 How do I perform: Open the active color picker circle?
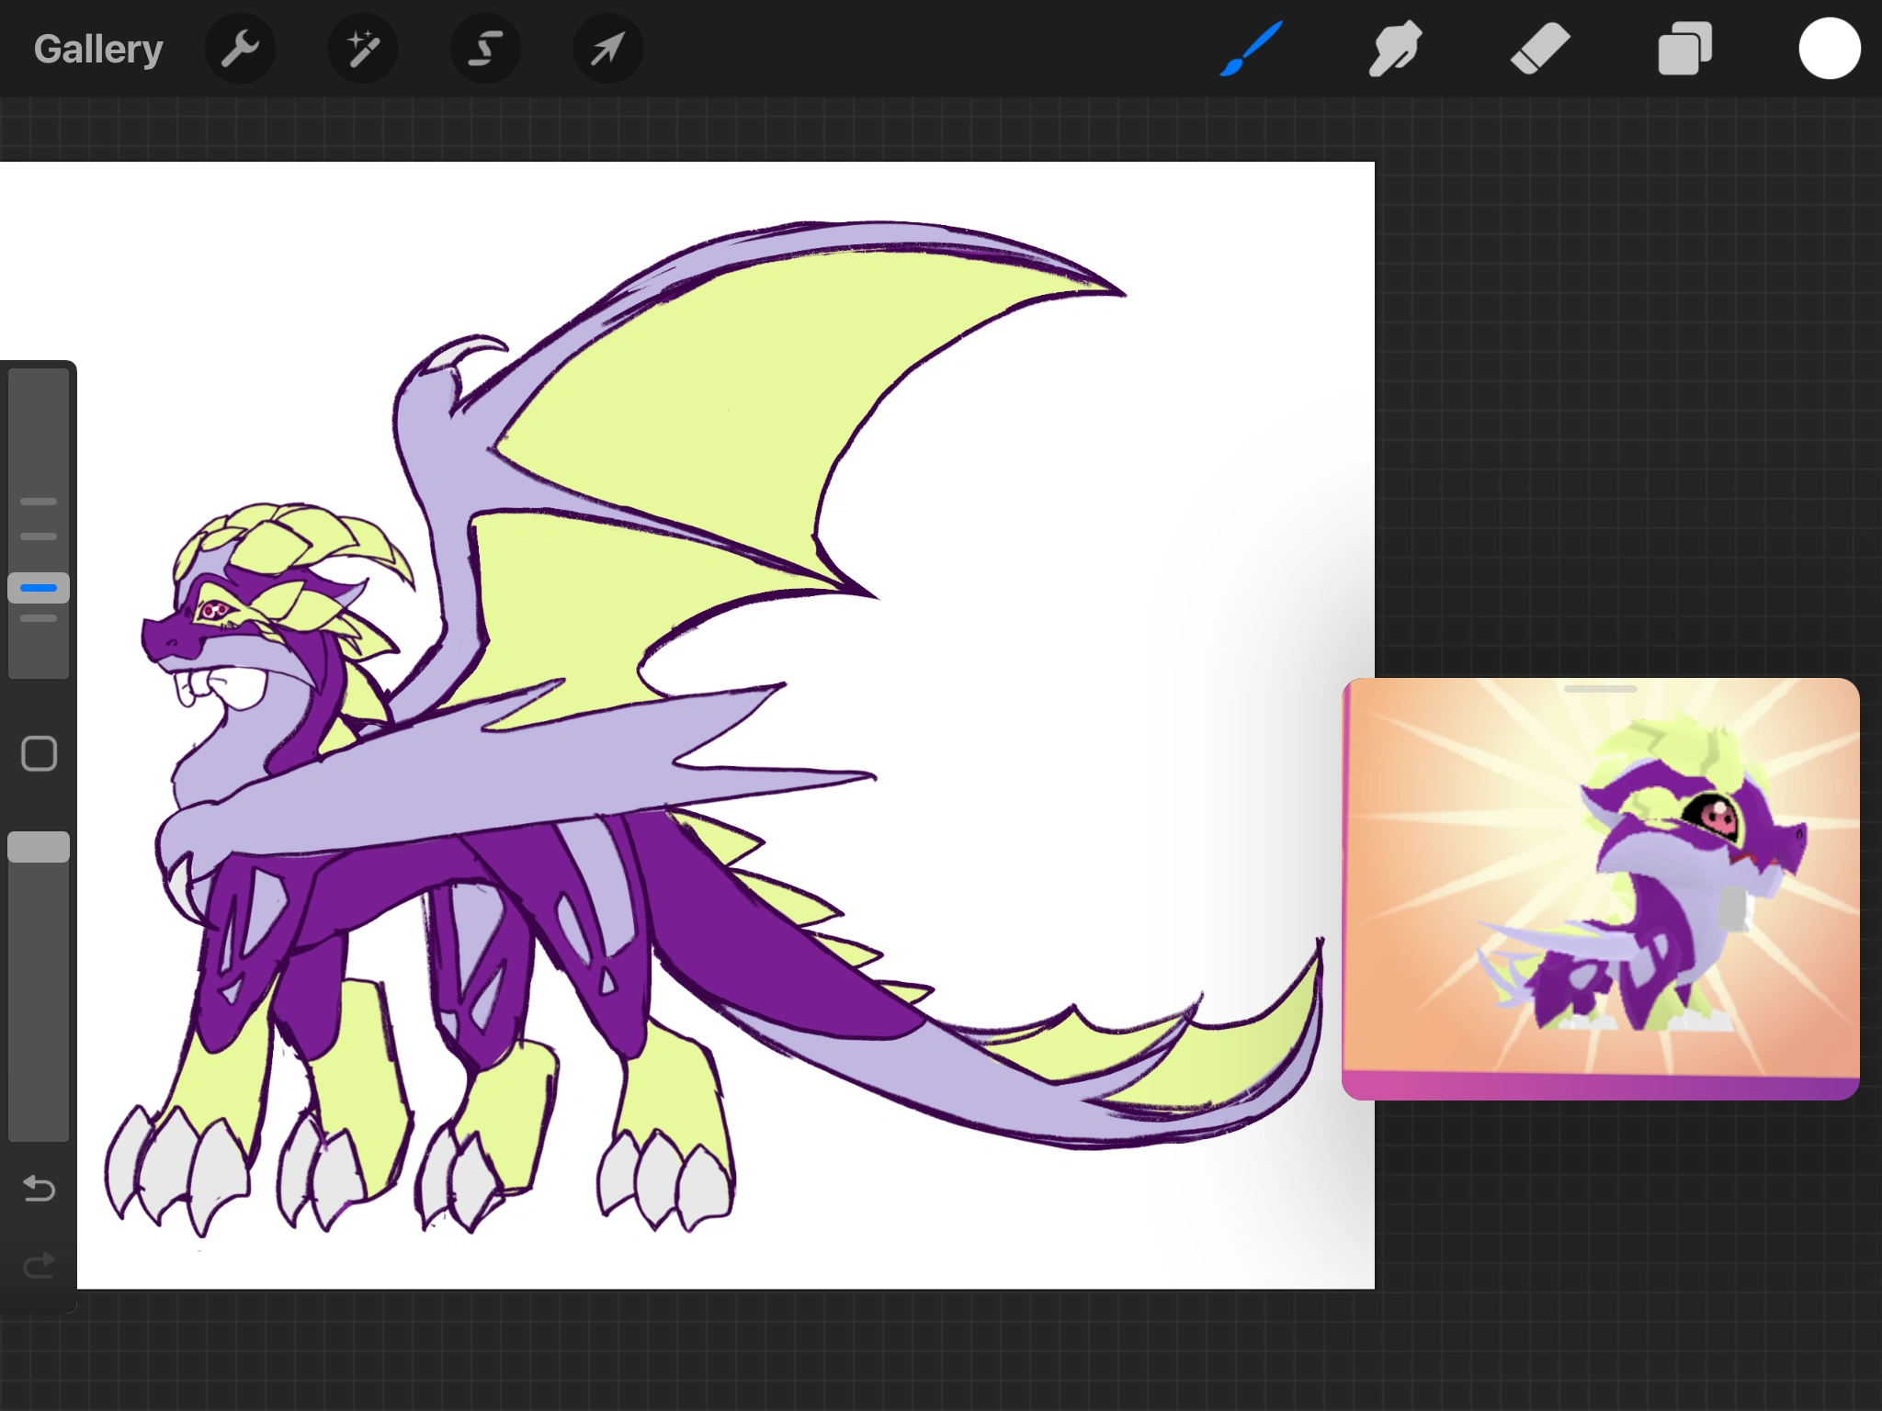point(1829,48)
